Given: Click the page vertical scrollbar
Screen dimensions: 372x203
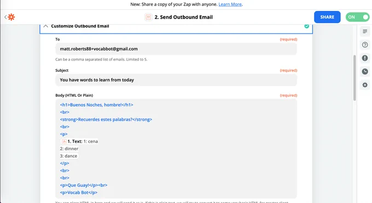Looking at the screenshot, I should point(354,78).
